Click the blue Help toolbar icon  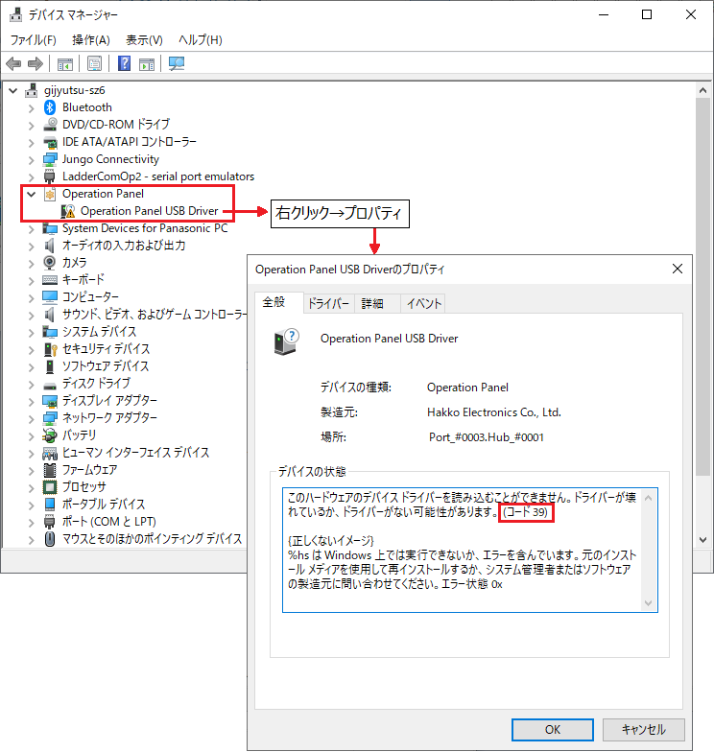tap(124, 64)
